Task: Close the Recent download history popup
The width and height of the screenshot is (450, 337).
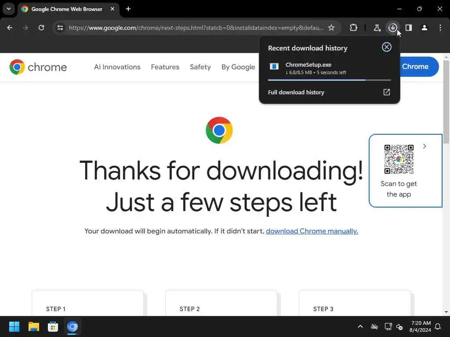Action: tap(387, 47)
